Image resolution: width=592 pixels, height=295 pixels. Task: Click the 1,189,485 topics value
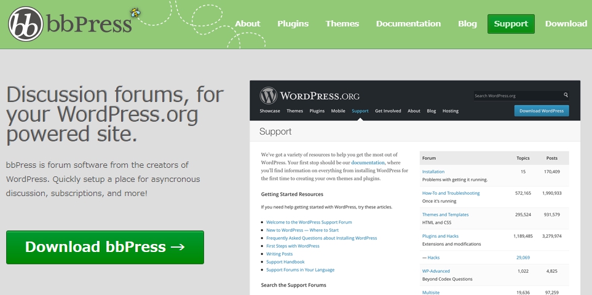523,236
